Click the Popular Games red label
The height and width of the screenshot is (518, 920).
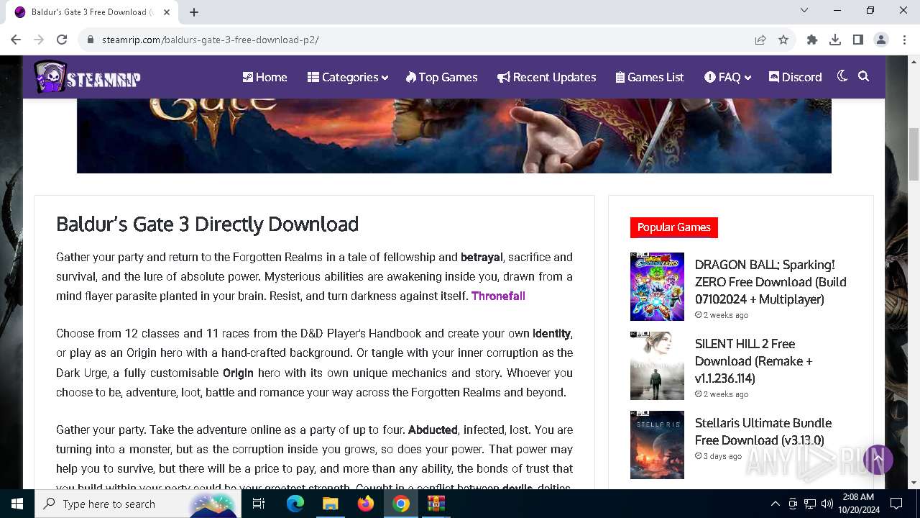(x=673, y=227)
